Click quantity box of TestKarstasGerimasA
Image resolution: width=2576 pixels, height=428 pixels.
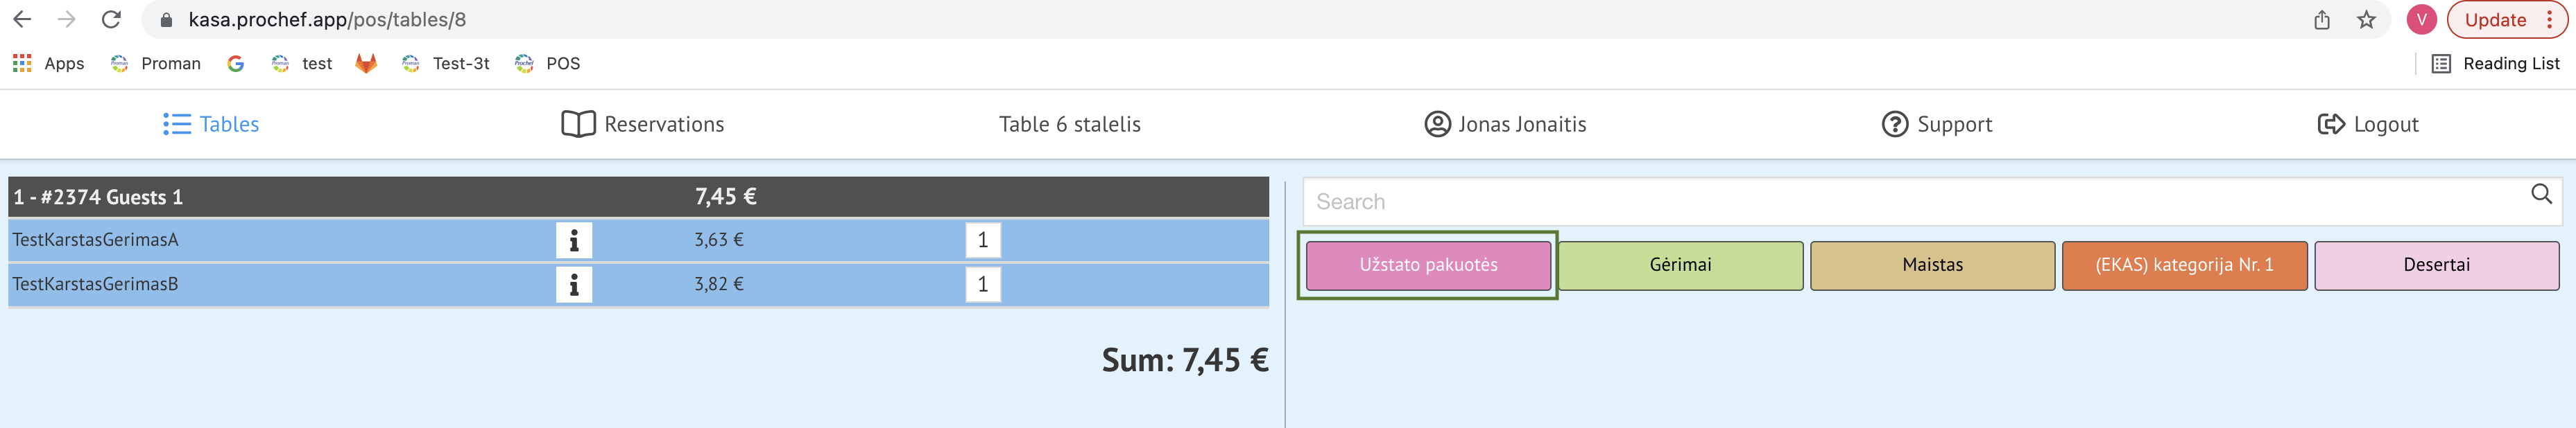tap(982, 240)
